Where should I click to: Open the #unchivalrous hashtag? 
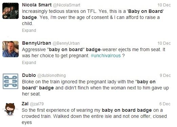106,56
